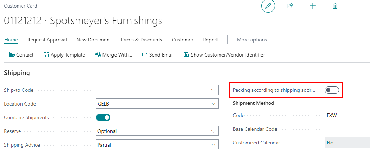Image resolution: width=370 pixels, height=161 pixels.
Task: Click Apply Template action
Action: [x=64, y=55]
